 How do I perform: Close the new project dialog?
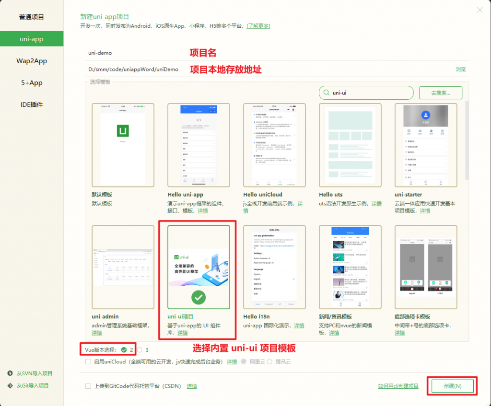[x=479, y=10]
